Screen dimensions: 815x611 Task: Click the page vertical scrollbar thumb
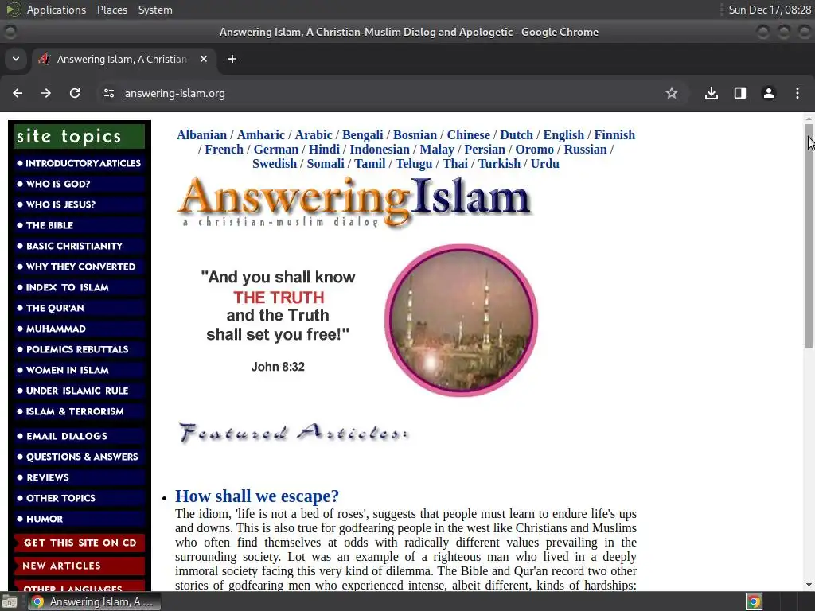tap(809, 236)
